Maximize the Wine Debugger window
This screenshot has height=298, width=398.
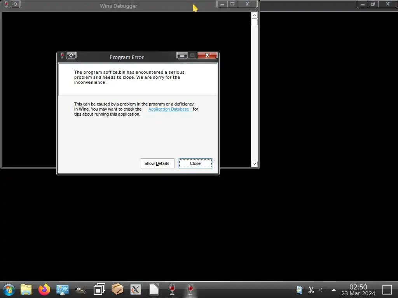point(232,4)
